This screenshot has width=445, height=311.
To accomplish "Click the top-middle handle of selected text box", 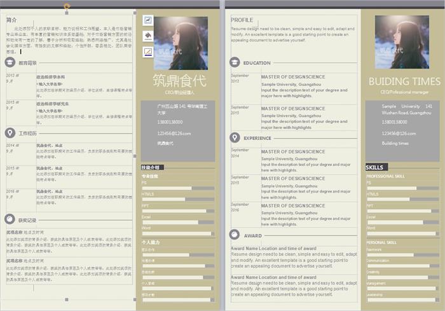I will [x=67, y=13].
